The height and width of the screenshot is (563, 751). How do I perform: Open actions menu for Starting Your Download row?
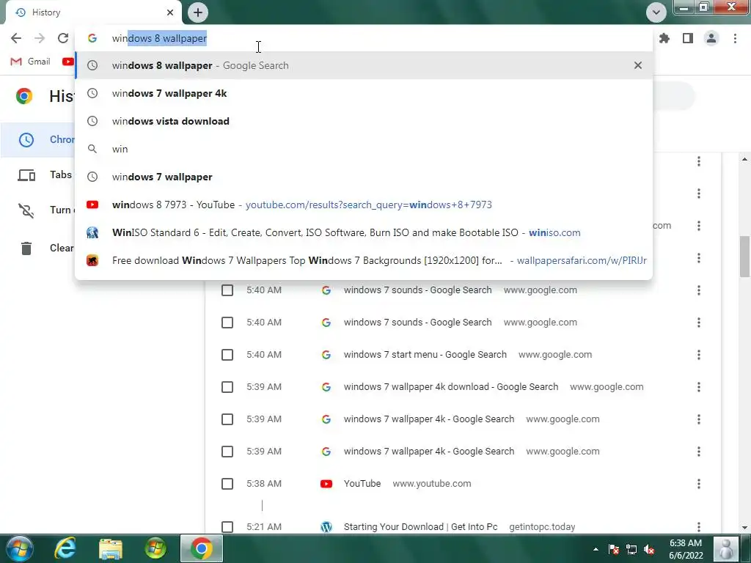point(699,527)
